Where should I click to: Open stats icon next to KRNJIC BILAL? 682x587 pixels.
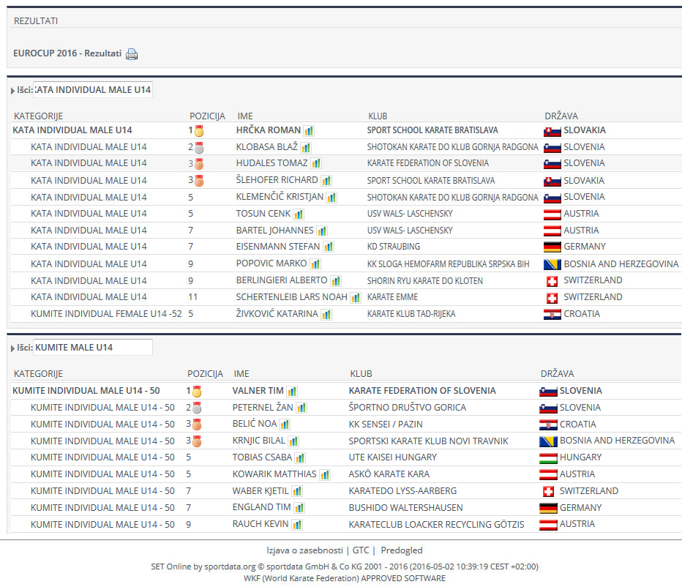pyautogui.click(x=293, y=441)
